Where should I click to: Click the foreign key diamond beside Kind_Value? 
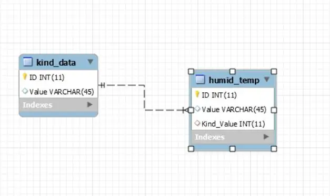(197, 123)
